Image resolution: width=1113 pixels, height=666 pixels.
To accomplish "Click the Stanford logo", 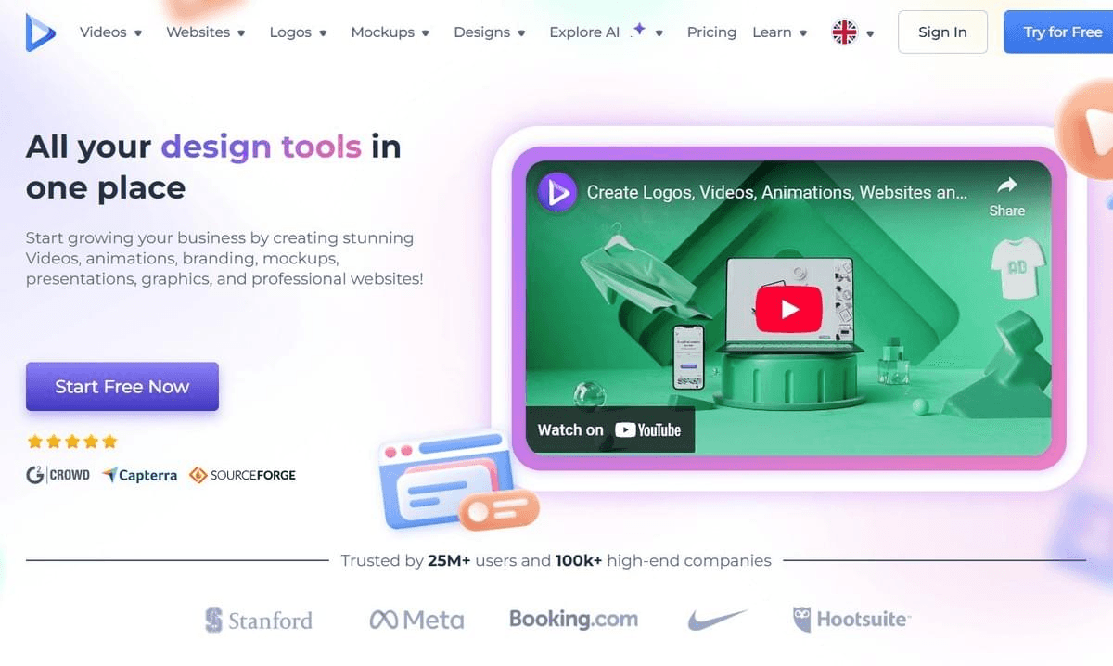I will [x=258, y=620].
